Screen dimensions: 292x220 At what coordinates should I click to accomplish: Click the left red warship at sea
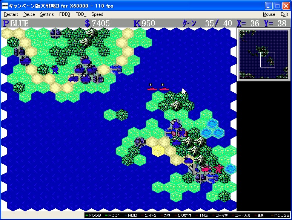point(152,88)
